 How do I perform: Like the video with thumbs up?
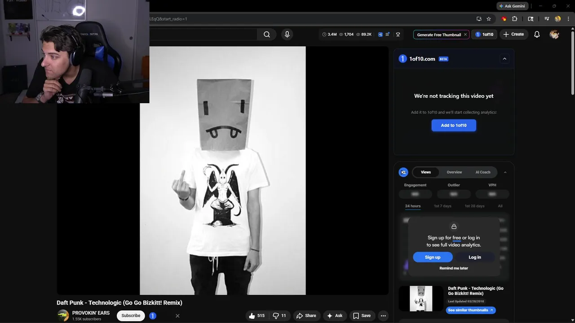(x=257, y=316)
